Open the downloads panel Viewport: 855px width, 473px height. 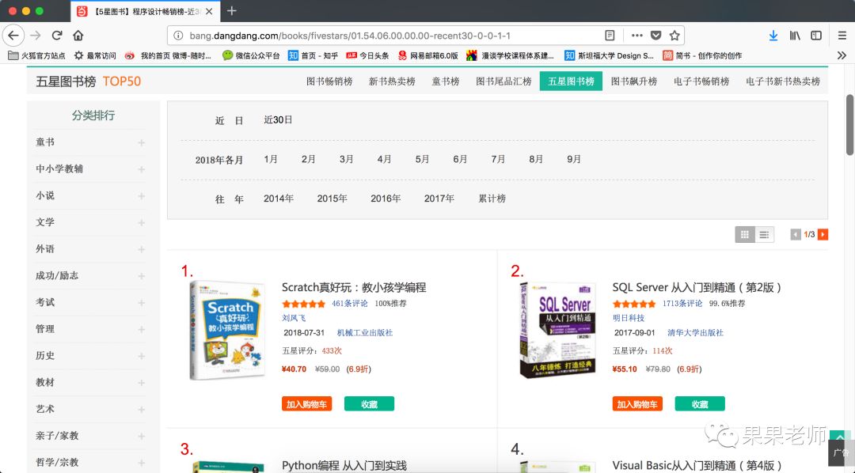773,36
